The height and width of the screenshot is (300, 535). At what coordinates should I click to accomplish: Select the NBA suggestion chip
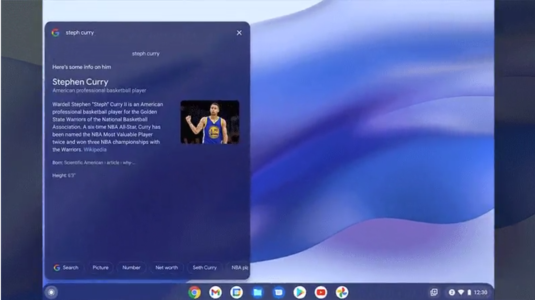point(239,267)
